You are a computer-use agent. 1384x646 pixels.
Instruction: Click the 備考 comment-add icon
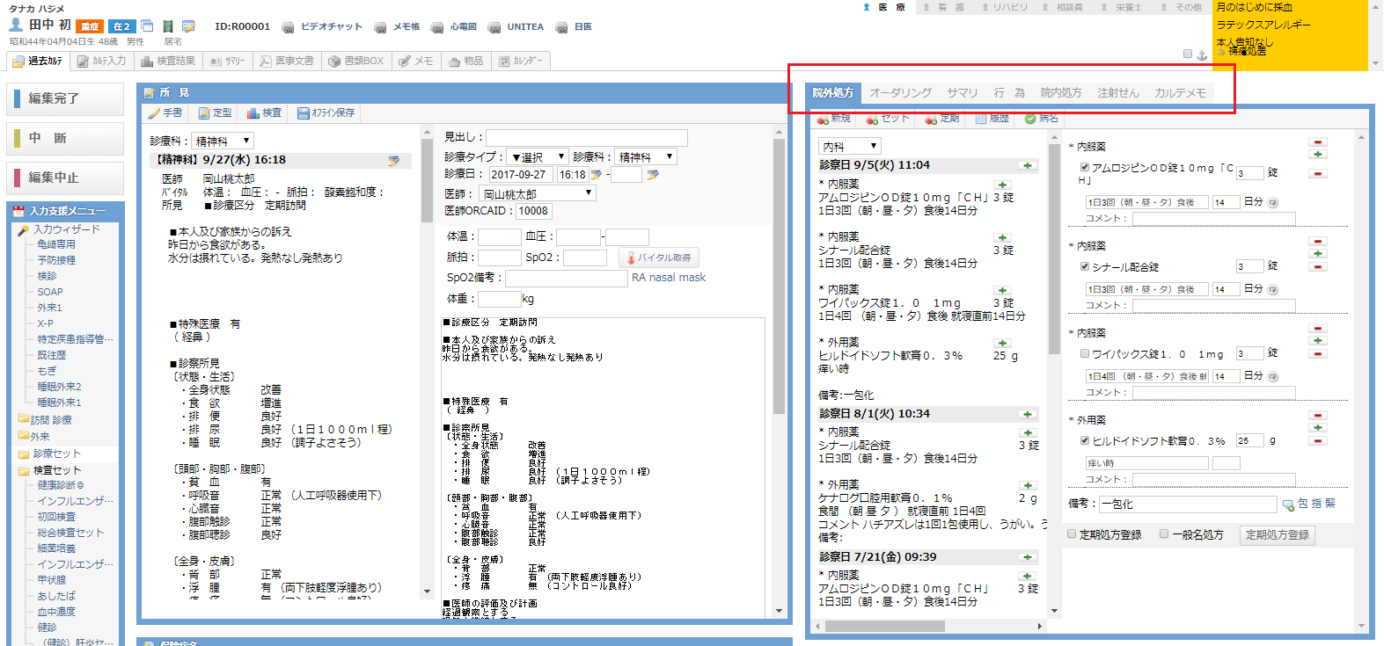coord(1288,504)
